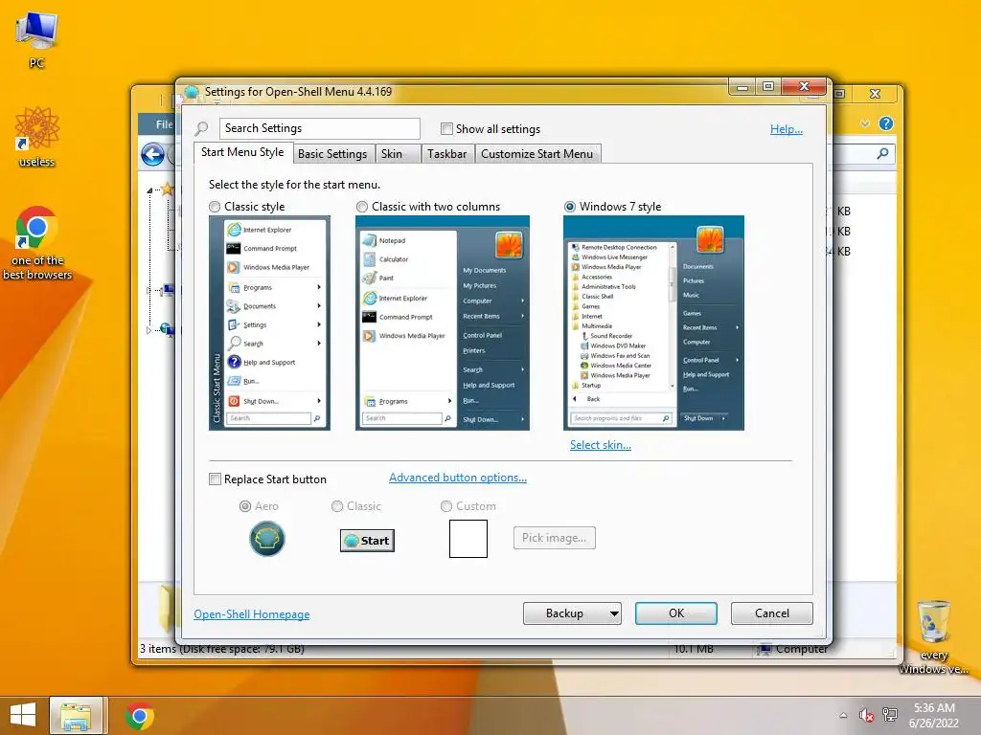Image resolution: width=981 pixels, height=735 pixels.
Task: Click the Favorites star in Explorer tree
Action: coord(167,189)
